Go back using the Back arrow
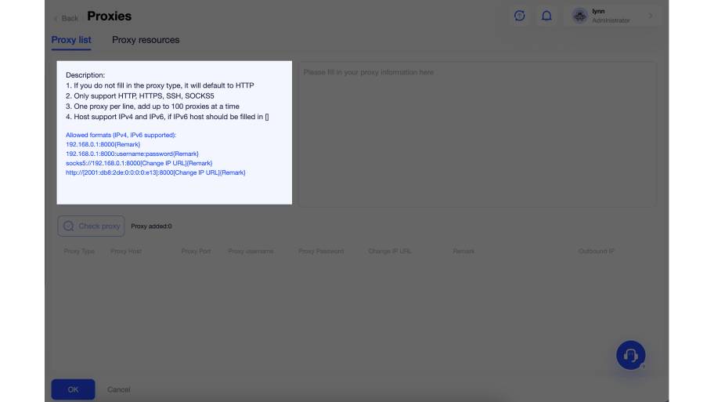The width and height of the screenshot is (714, 402). [x=66, y=18]
